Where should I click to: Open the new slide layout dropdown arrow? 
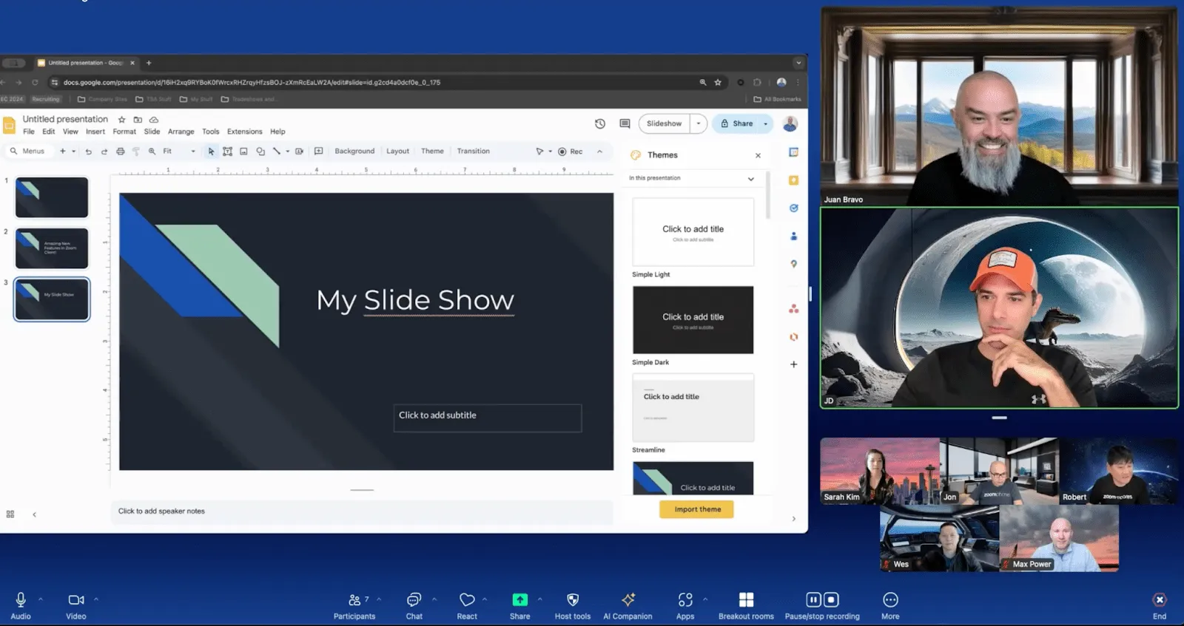tap(73, 152)
